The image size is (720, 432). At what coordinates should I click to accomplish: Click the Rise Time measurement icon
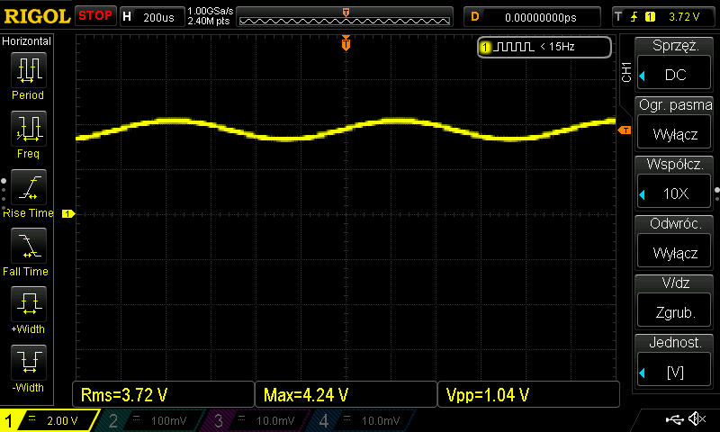(28, 188)
